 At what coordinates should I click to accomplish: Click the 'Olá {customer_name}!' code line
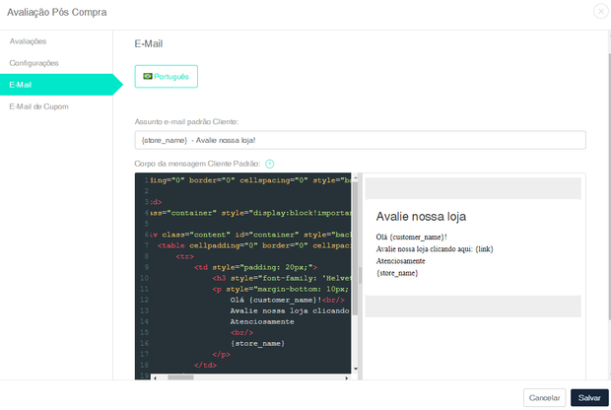point(287,300)
